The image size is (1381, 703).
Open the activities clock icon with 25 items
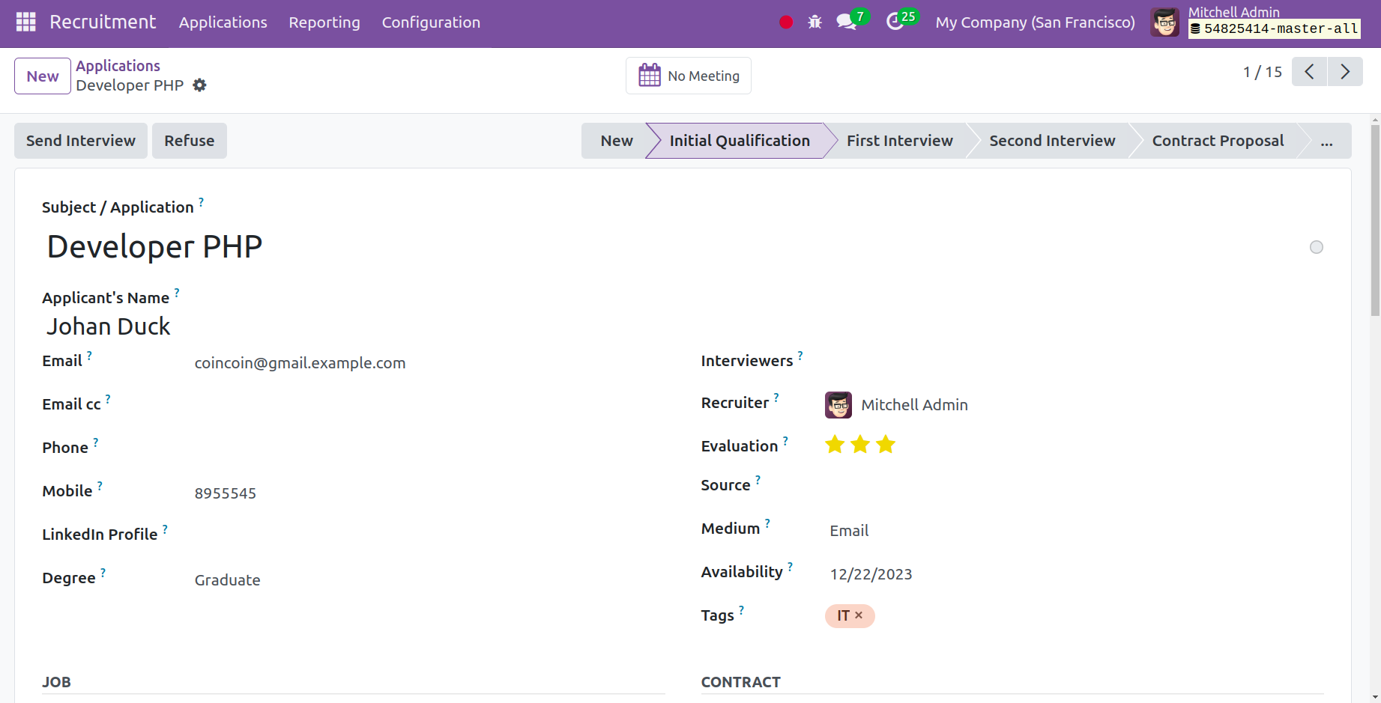[895, 22]
